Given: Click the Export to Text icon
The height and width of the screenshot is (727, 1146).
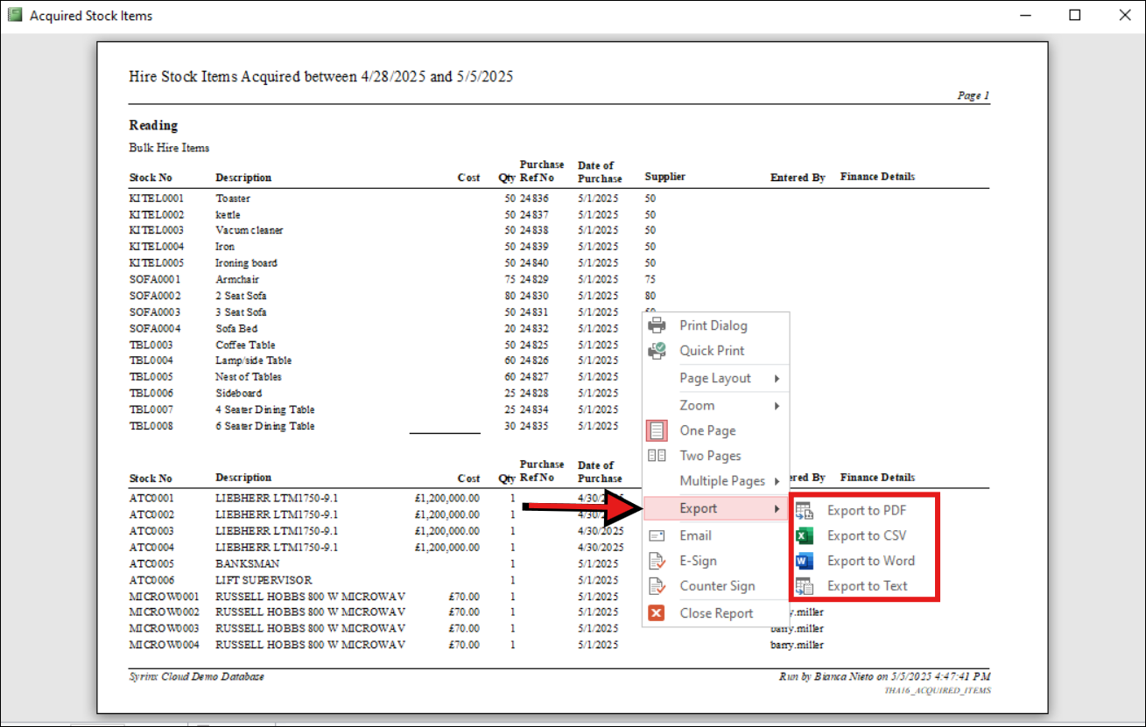Looking at the screenshot, I should click(805, 585).
